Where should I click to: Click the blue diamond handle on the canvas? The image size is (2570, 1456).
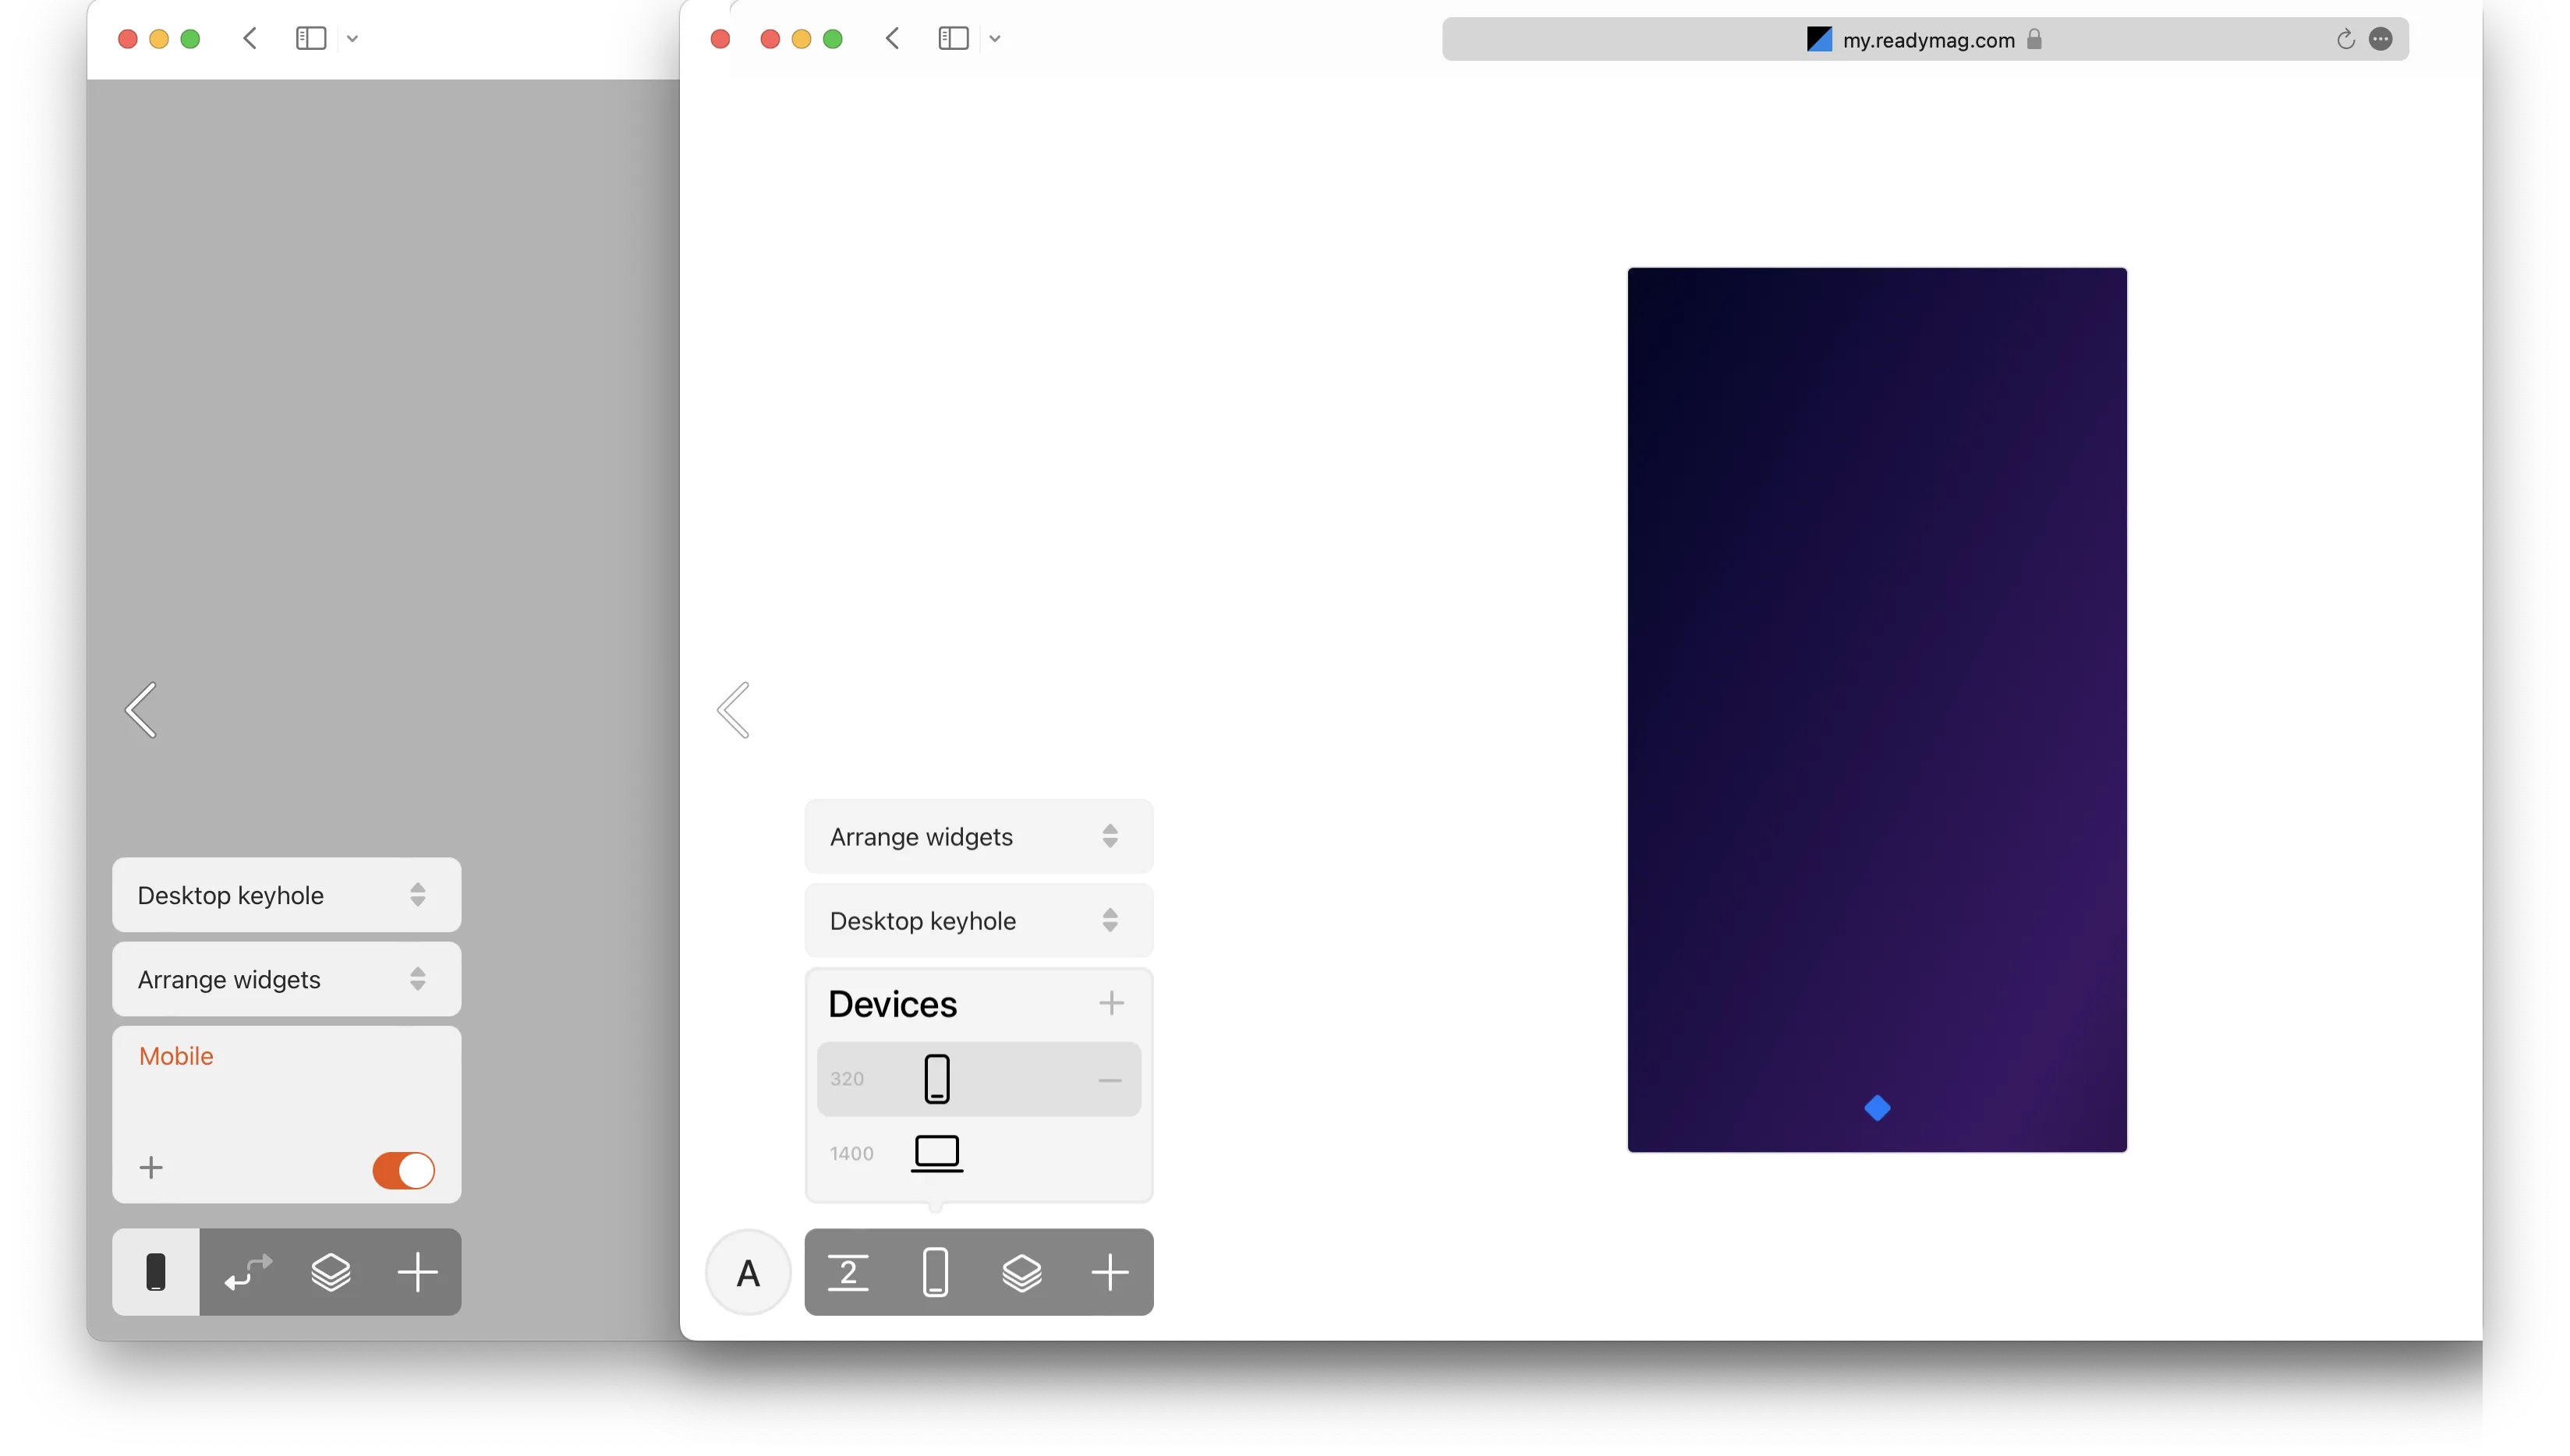click(x=1876, y=1108)
